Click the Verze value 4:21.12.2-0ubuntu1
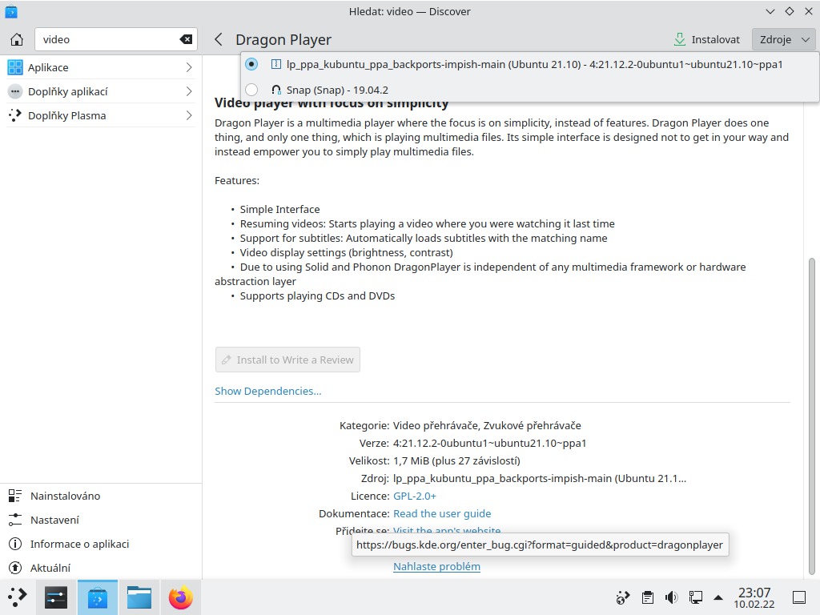This screenshot has width=820, height=615. [x=489, y=443]
